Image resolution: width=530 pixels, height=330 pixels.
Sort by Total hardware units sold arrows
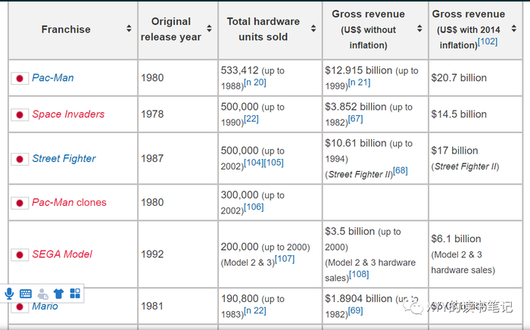(x=313, y=30)
